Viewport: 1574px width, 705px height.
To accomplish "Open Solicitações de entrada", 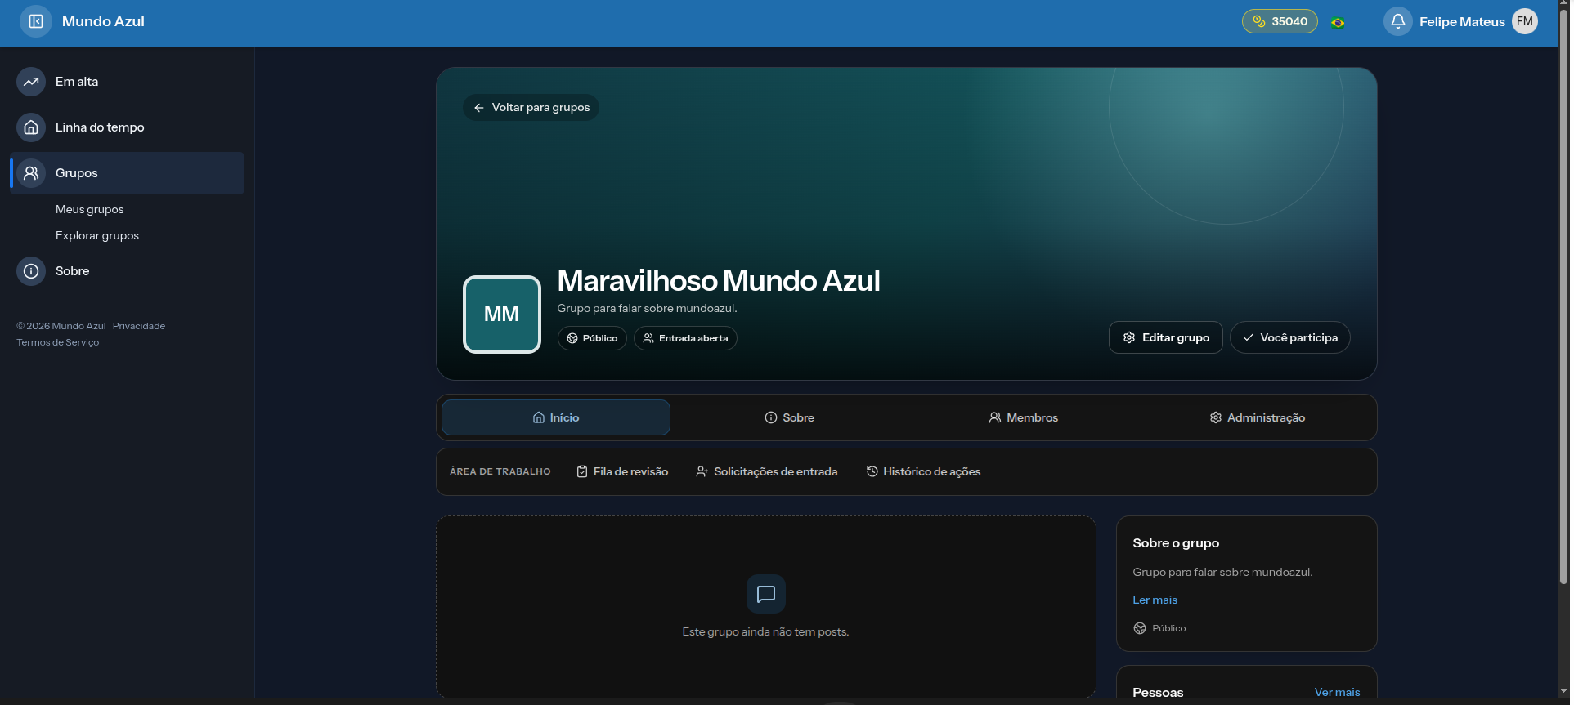I will tap(767, 471).
